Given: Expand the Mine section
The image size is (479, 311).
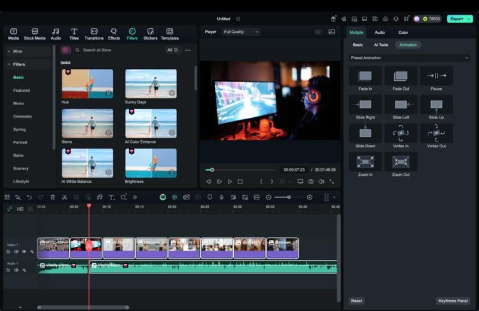Looking at the screenshot, I should [27, 51].
